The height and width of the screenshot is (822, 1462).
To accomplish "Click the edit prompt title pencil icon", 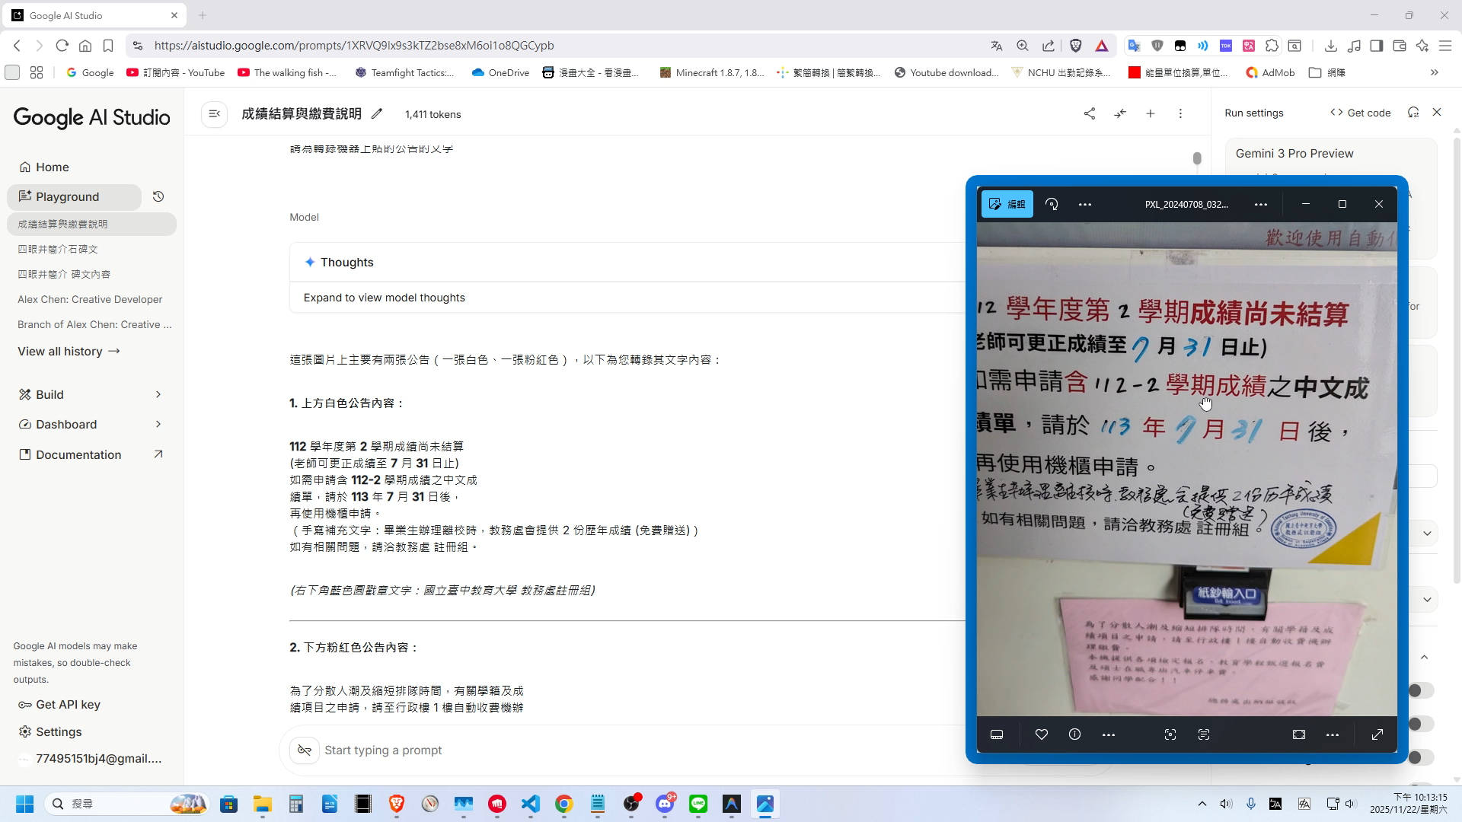I will (x=377, y=114).
